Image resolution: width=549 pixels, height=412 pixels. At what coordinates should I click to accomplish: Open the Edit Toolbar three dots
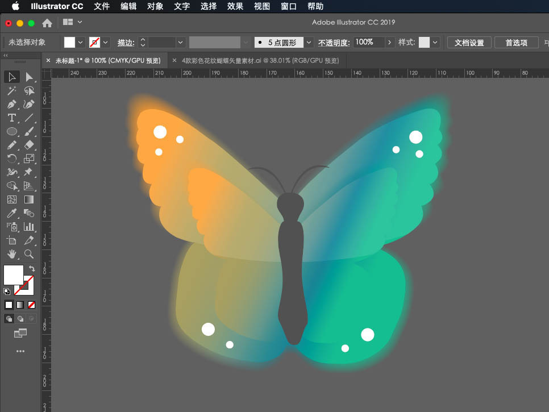coord(20,351)
